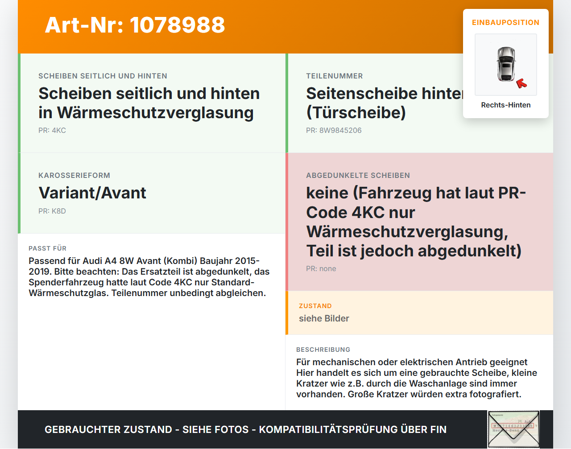This screenshot has width=571, height=449.
Task: Click the 'TEILENUMMER' label
Action: click(334, 76)
